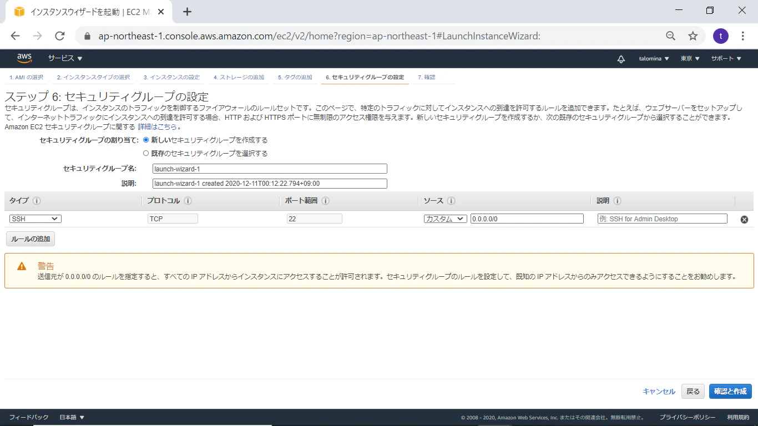Image resolution: width=758 pixels, height=426 pixels.
Task: Delete the SSH rule with X icon
Action: coord(744,219)
